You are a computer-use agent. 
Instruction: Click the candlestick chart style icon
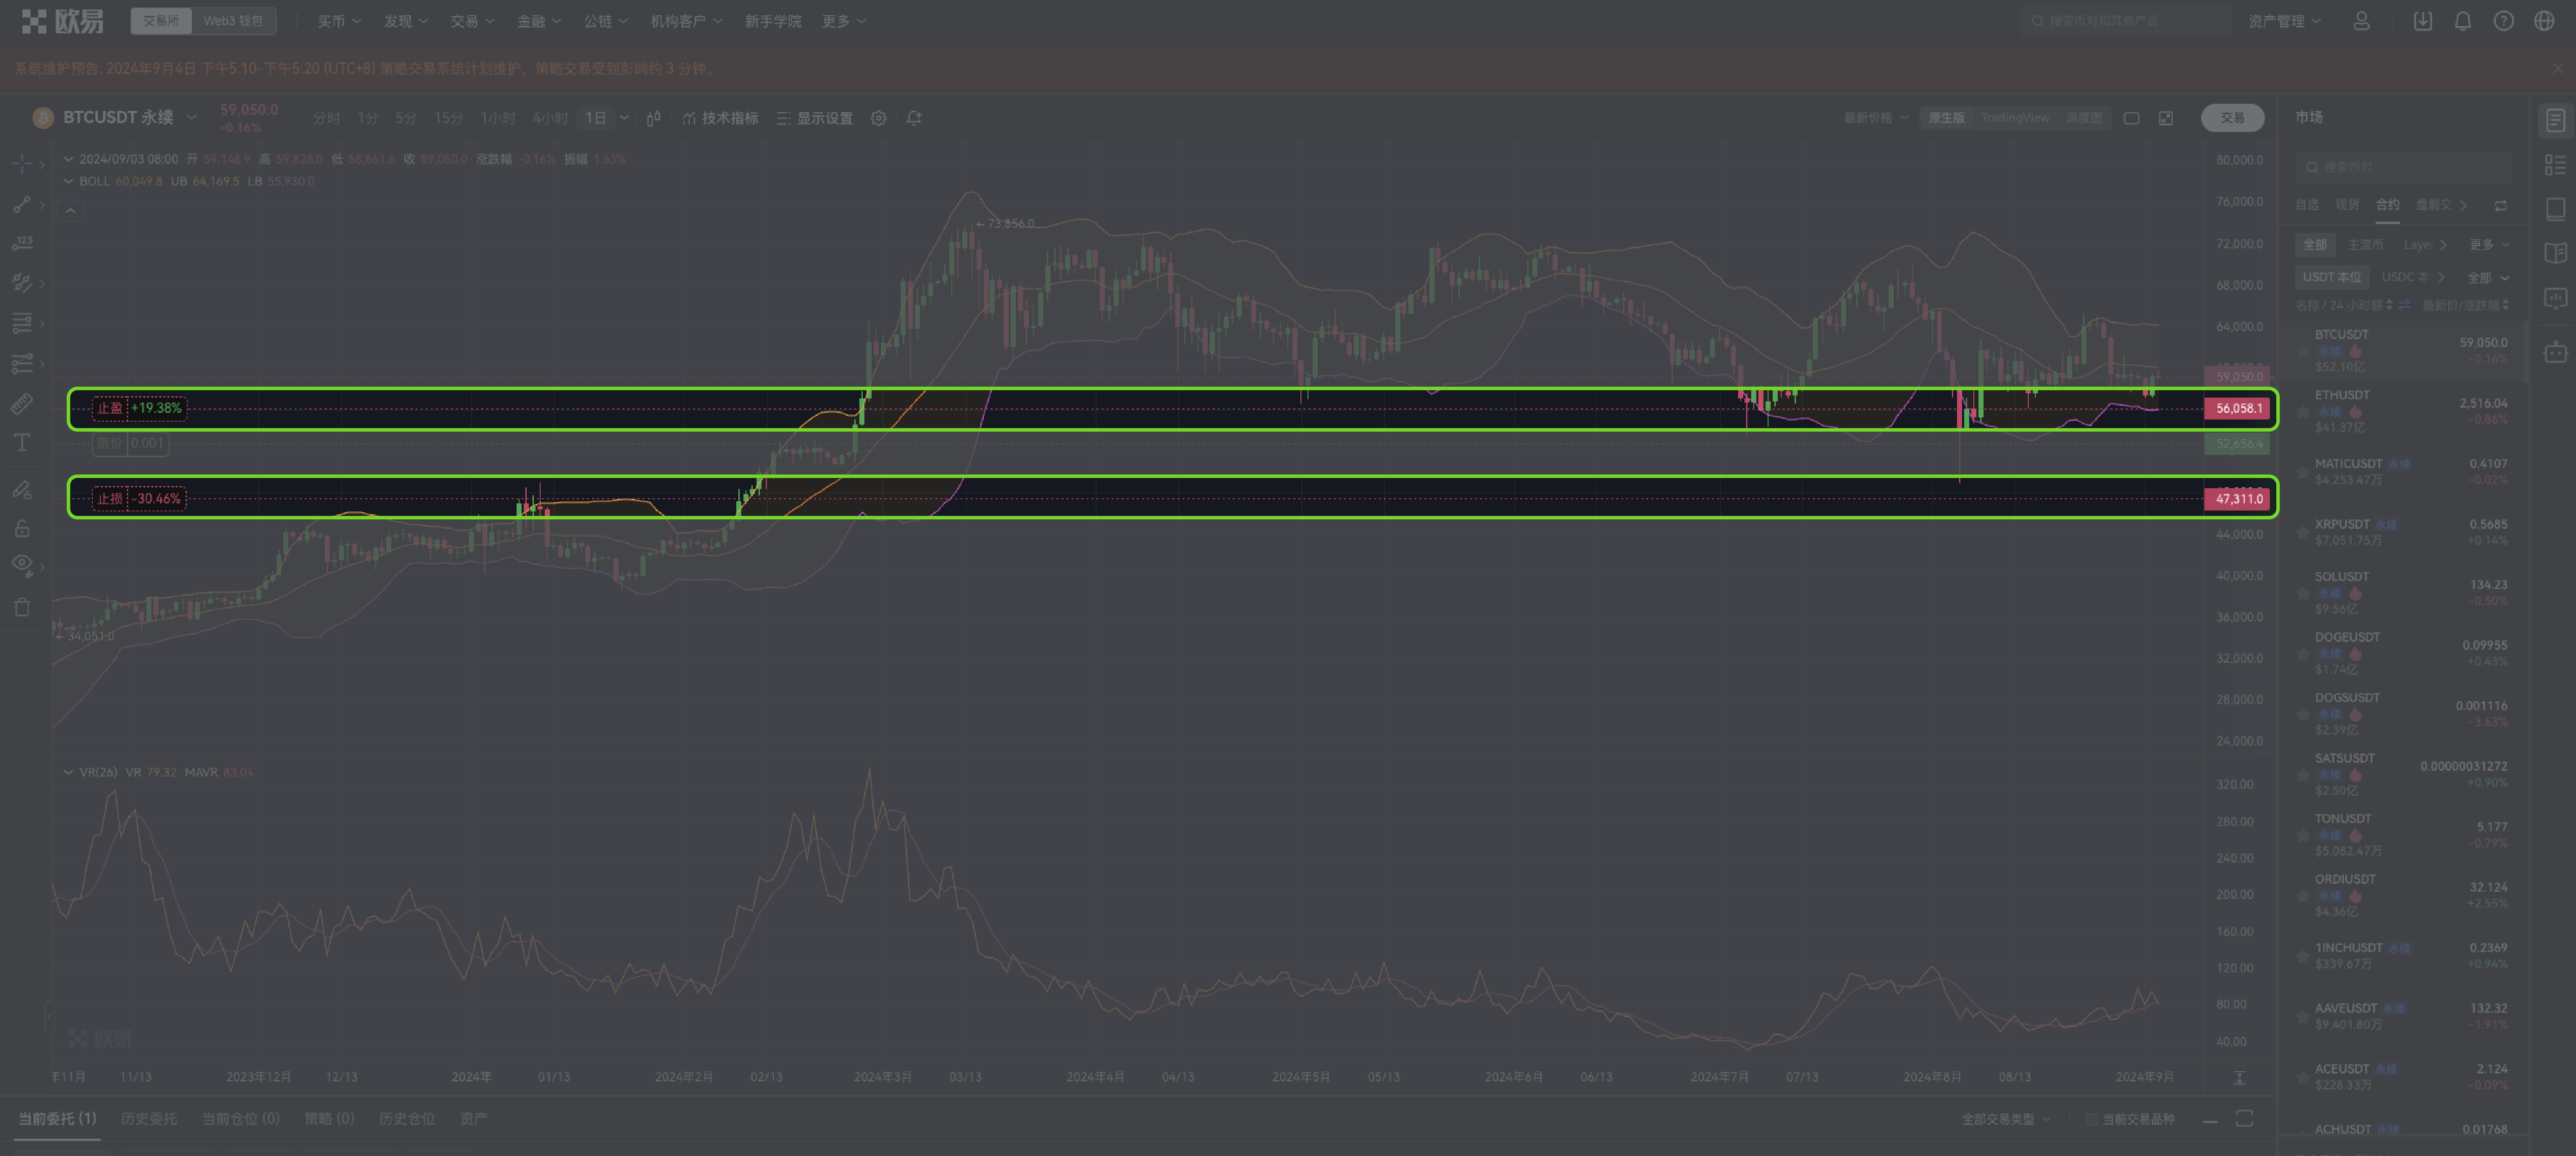(x=653, y=118)
